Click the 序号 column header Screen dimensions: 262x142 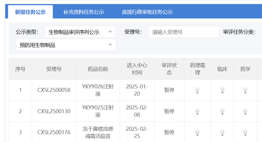tap(20, 69)
